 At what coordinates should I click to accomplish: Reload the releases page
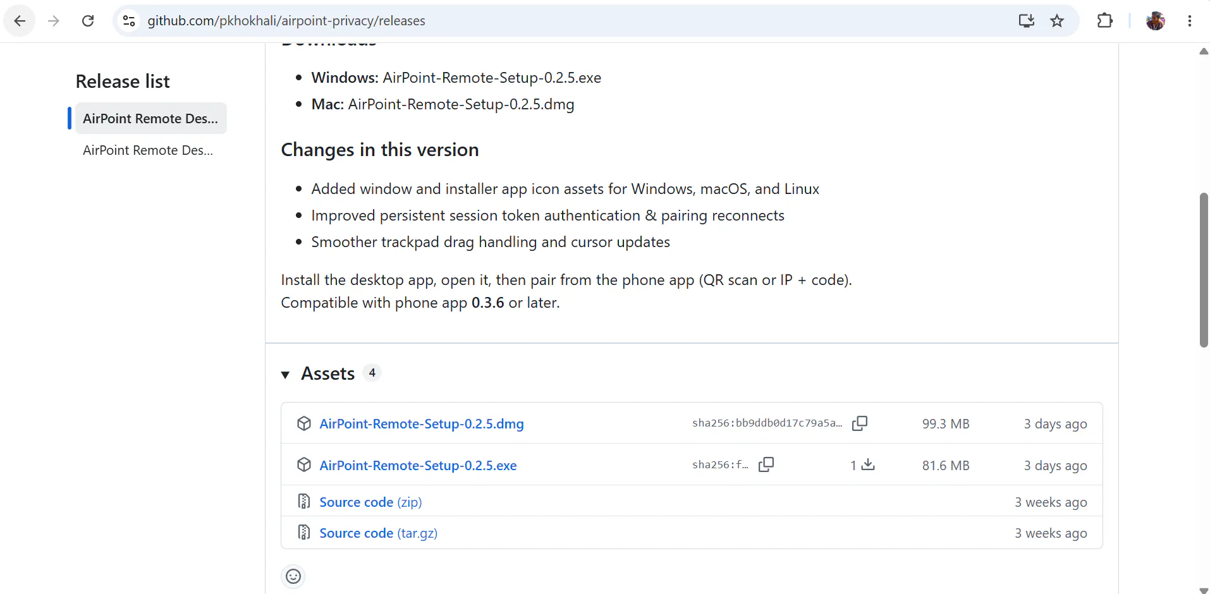click(88, 21)
